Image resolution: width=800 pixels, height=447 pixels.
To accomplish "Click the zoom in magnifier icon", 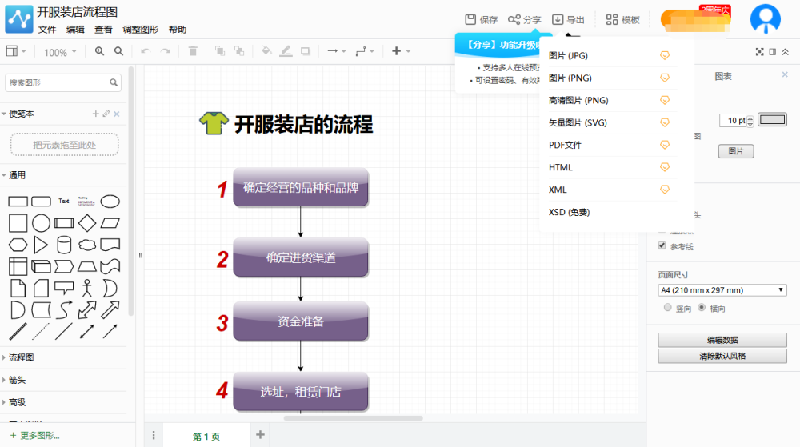I will (99, 51).
